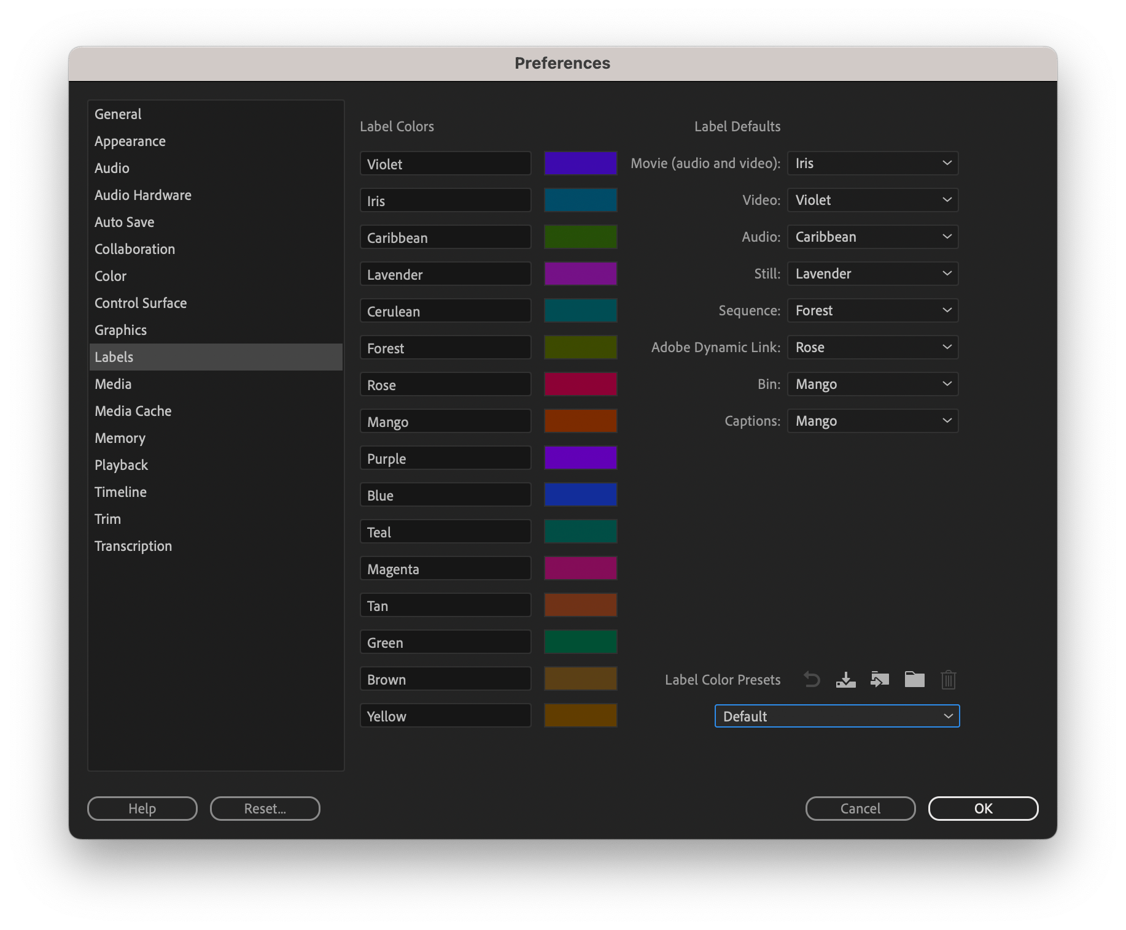Select the Transcription preferences category
The width and height of the screenshot is (1126, 930).
click(x=133, y=546)
